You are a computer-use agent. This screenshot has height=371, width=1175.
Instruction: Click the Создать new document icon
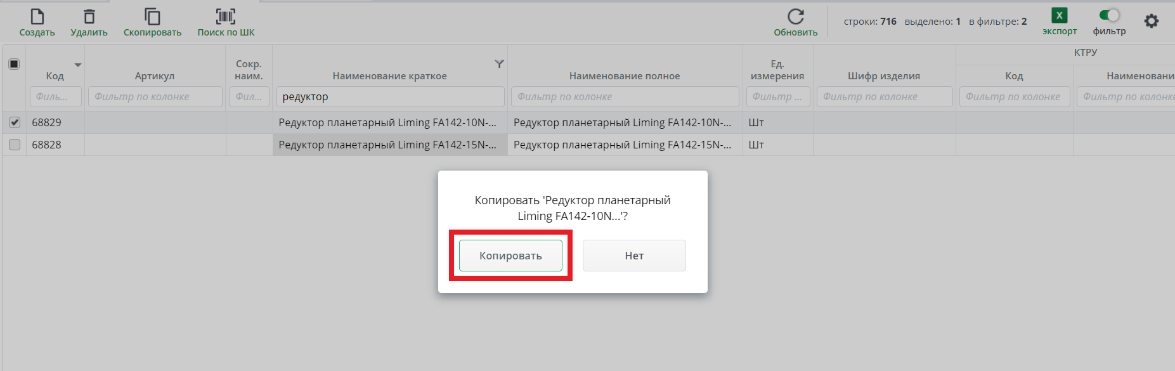tap(37, 16)
